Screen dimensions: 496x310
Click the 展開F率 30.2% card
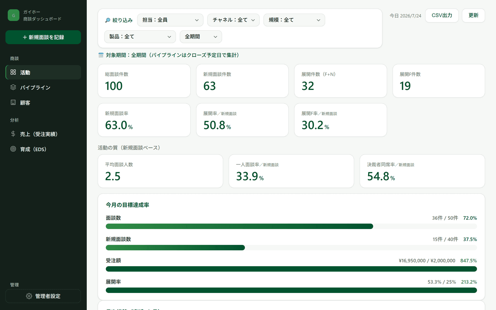coord(341,120)
